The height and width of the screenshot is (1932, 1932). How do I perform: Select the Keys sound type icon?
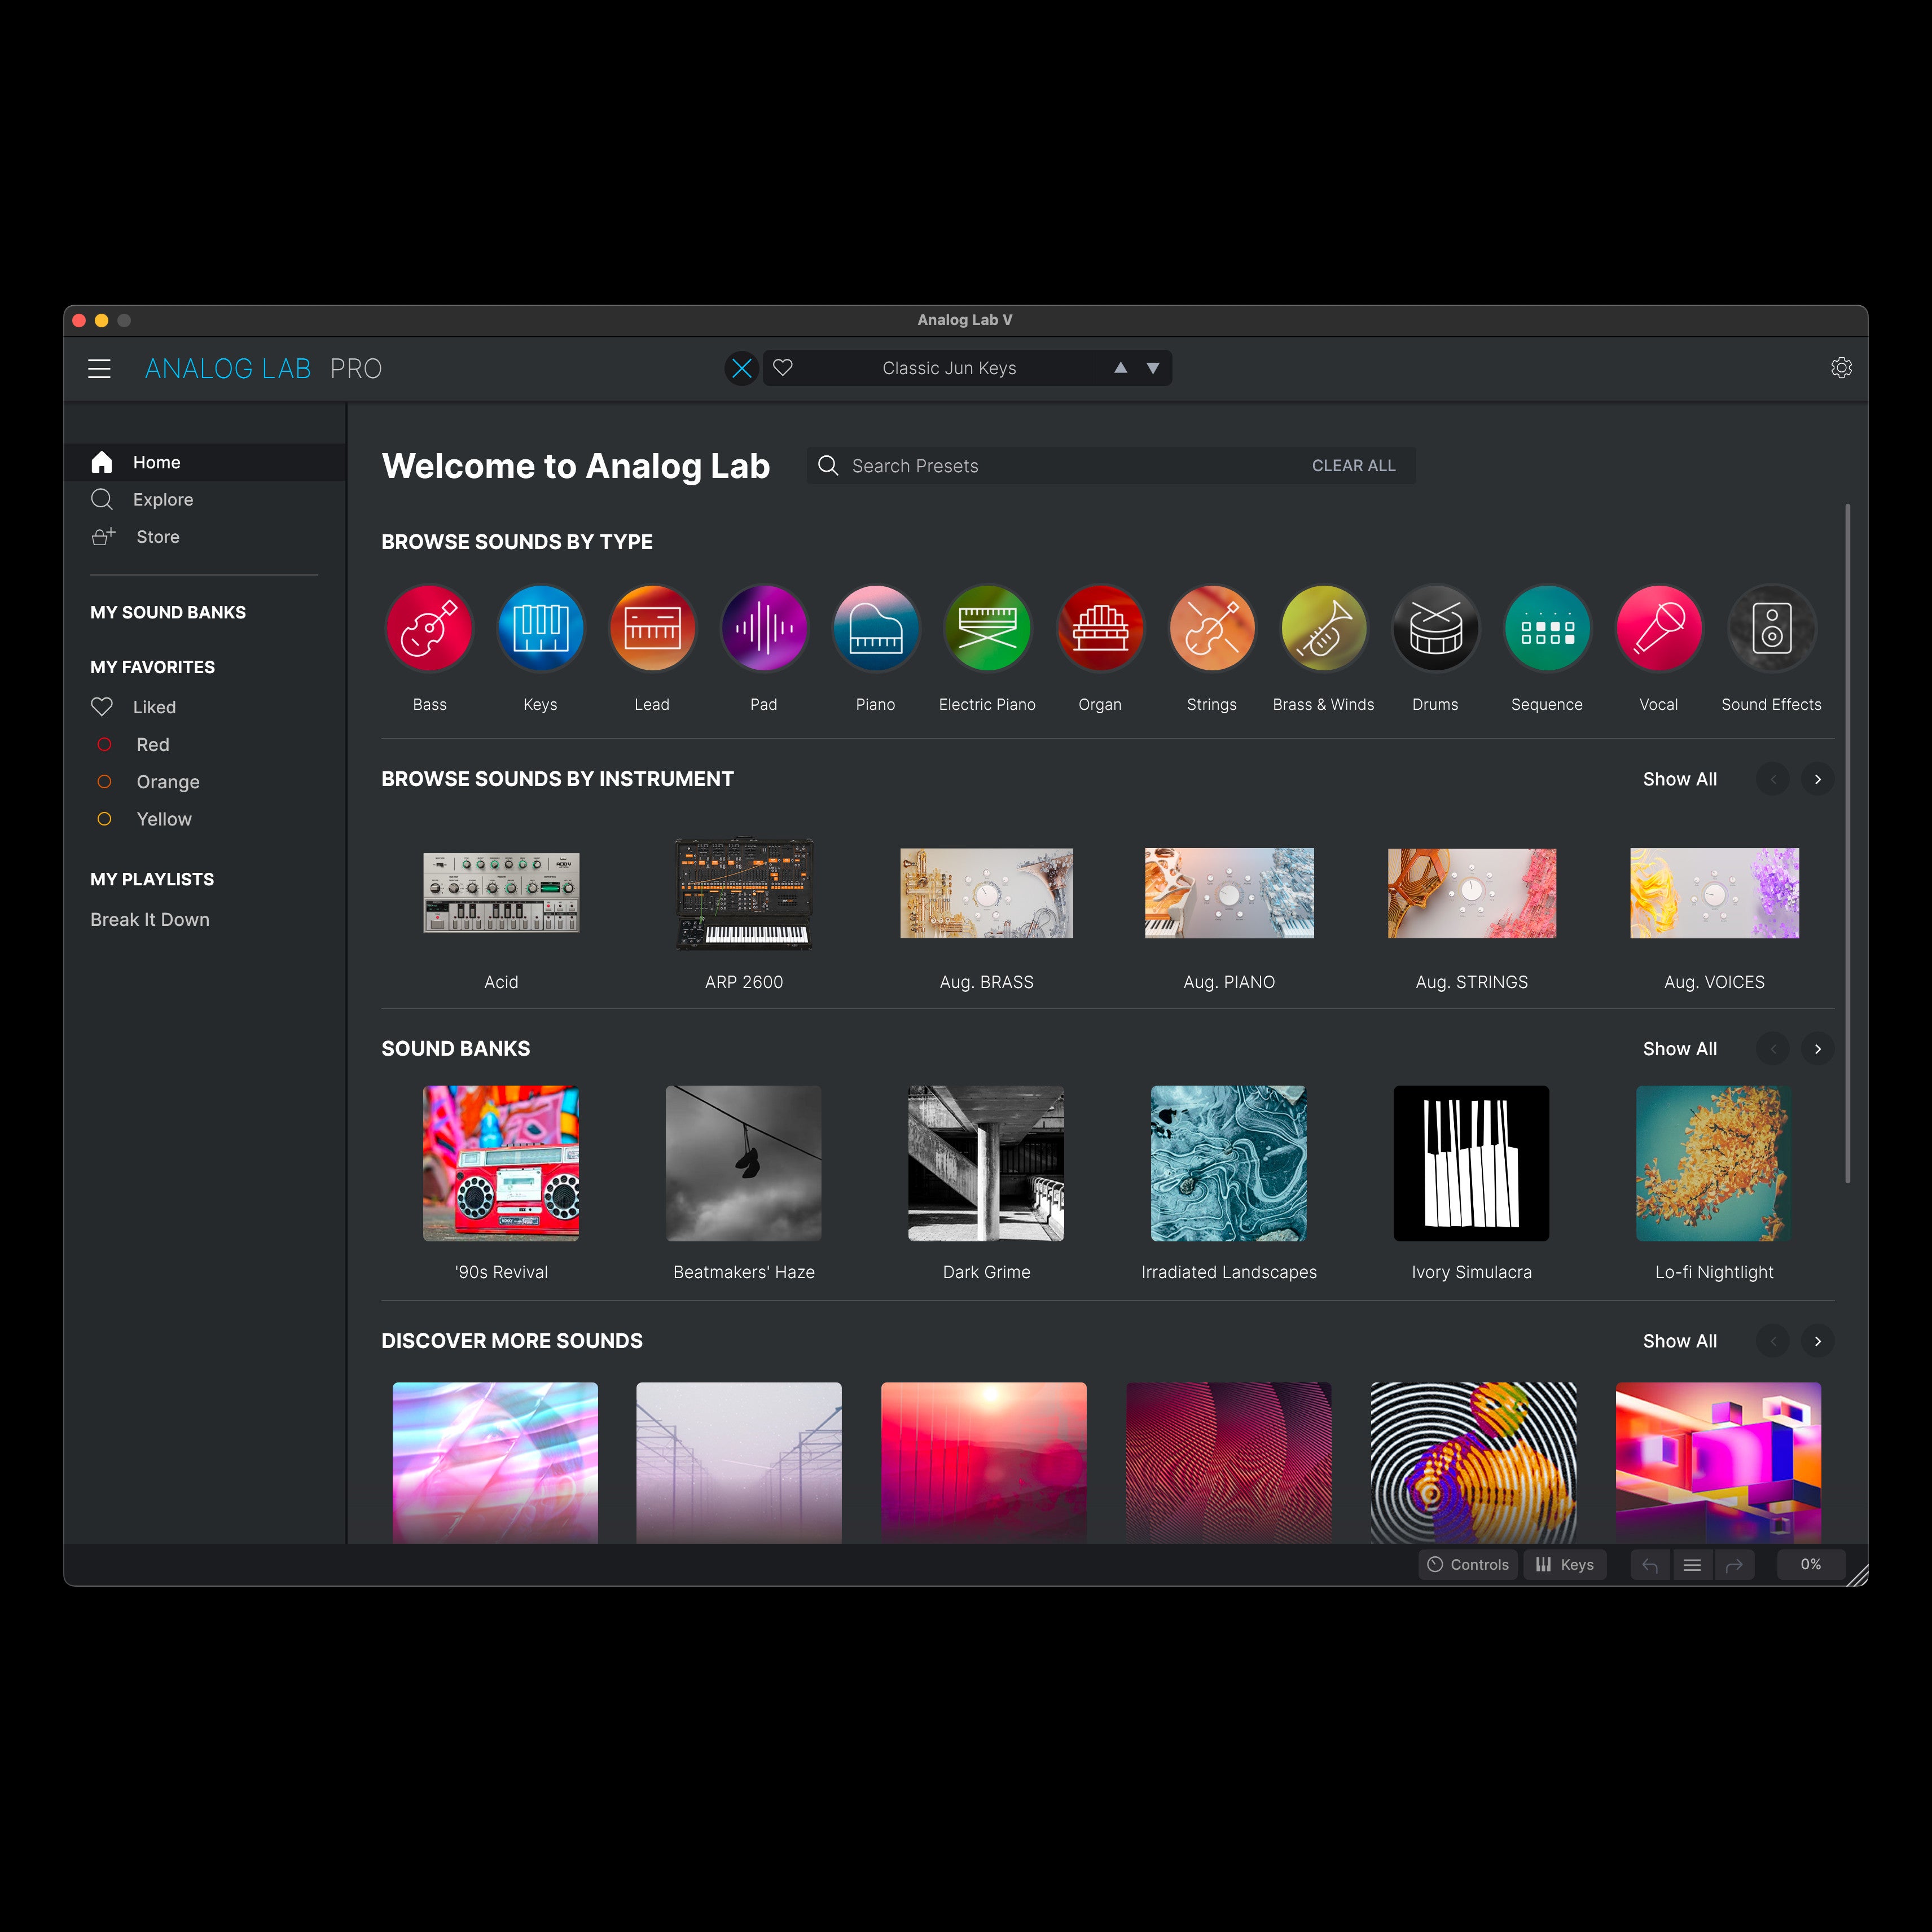tap(541, 628)
